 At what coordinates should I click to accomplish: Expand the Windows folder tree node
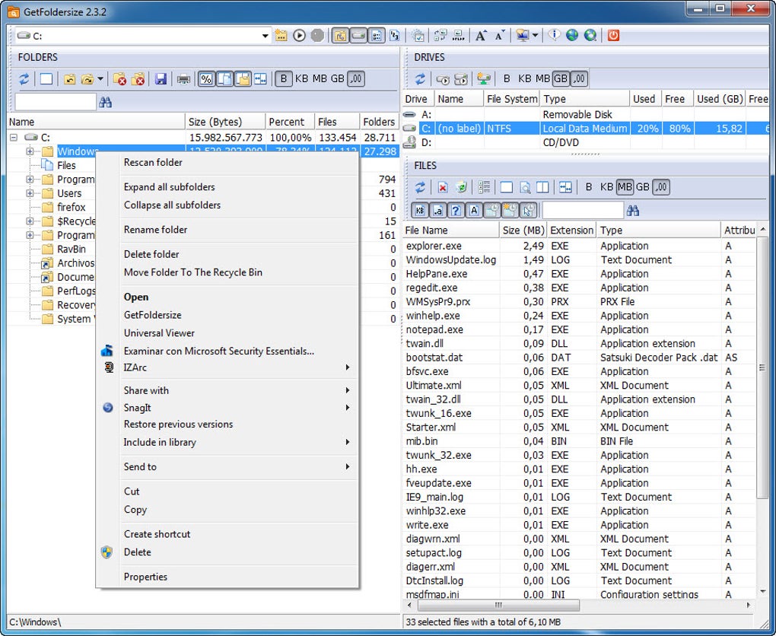(30, 151)
